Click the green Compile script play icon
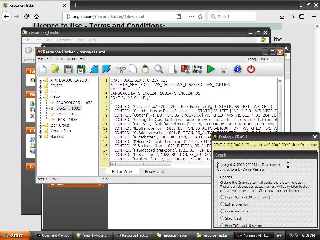The height and width of the screenshot is (240, 320). [x=211, y=69]
